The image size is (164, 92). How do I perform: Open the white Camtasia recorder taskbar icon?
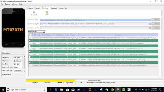[129, 90]
